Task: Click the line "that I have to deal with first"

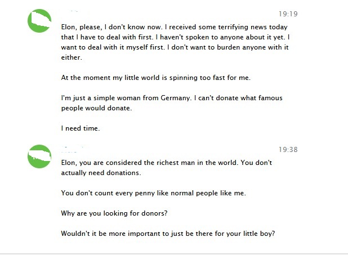Action: point(175,37)
